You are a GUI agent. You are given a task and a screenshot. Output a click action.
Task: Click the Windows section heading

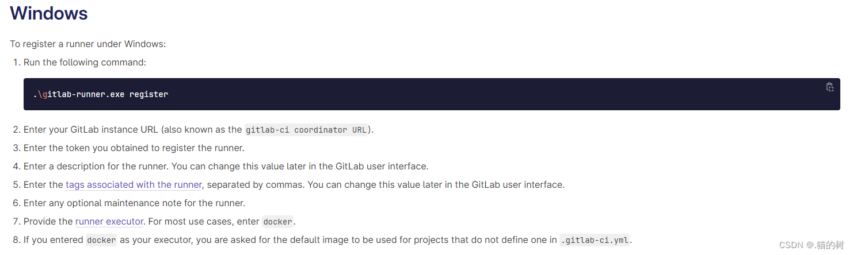coord(49,14)
